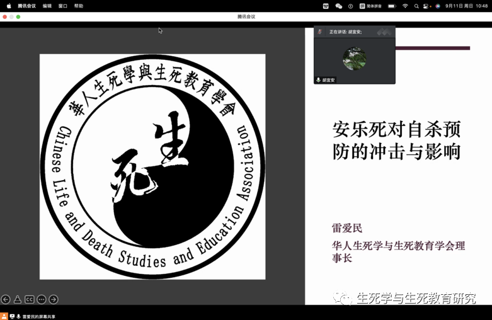
Task: Open the Wi-Fi menu
Action: pos(405,6)
